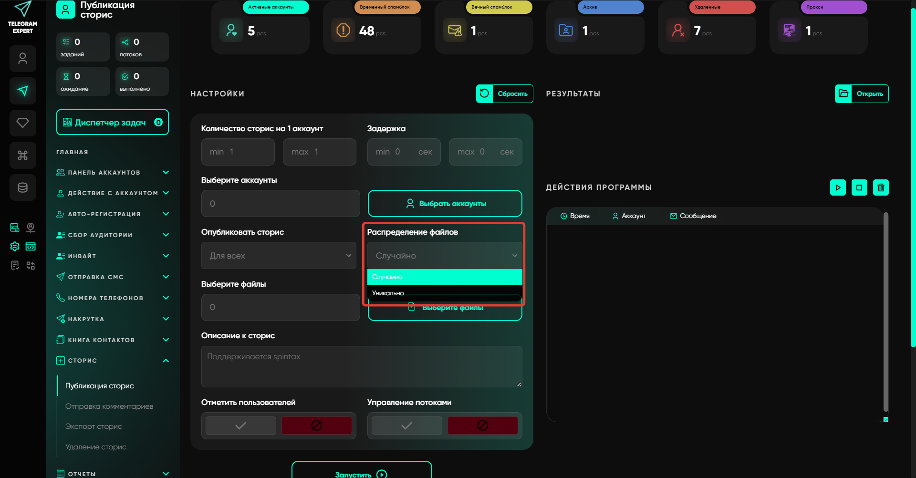Screen dimensions: 916x478
Task: Go to Экспорт сторис menu item
Action: (x=94, y=426)
